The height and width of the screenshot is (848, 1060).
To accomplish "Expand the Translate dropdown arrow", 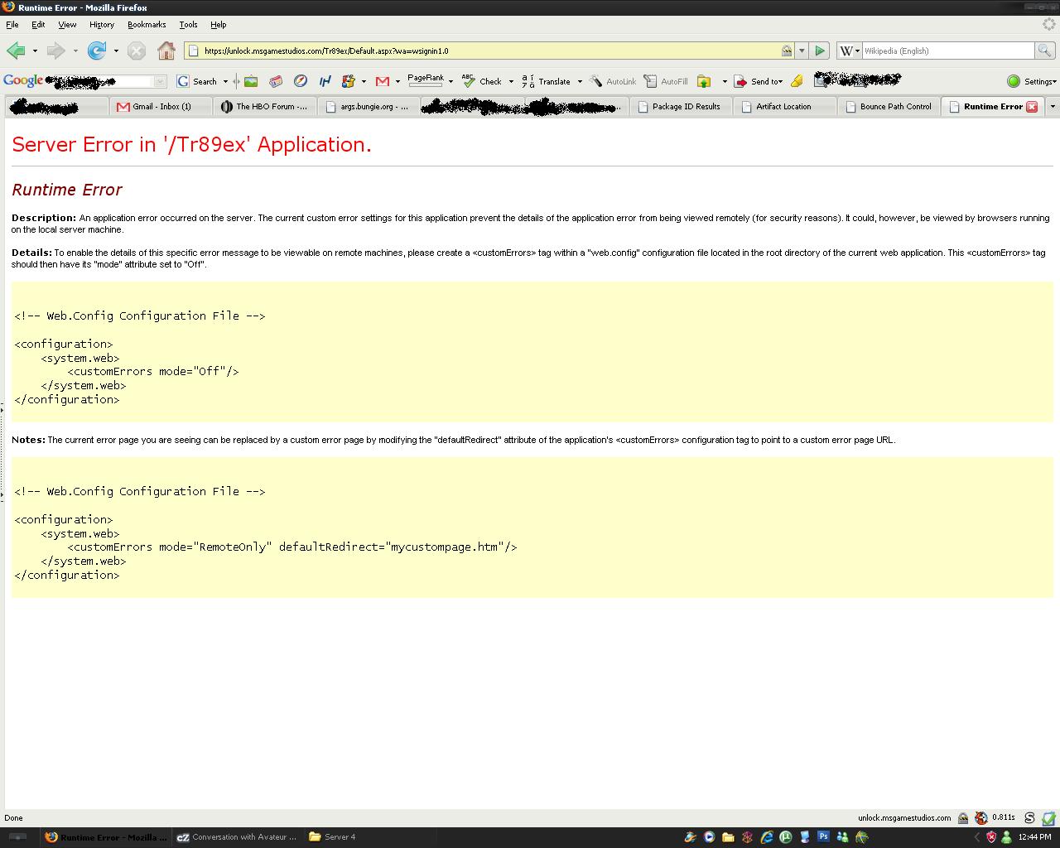I will point(580,81).
